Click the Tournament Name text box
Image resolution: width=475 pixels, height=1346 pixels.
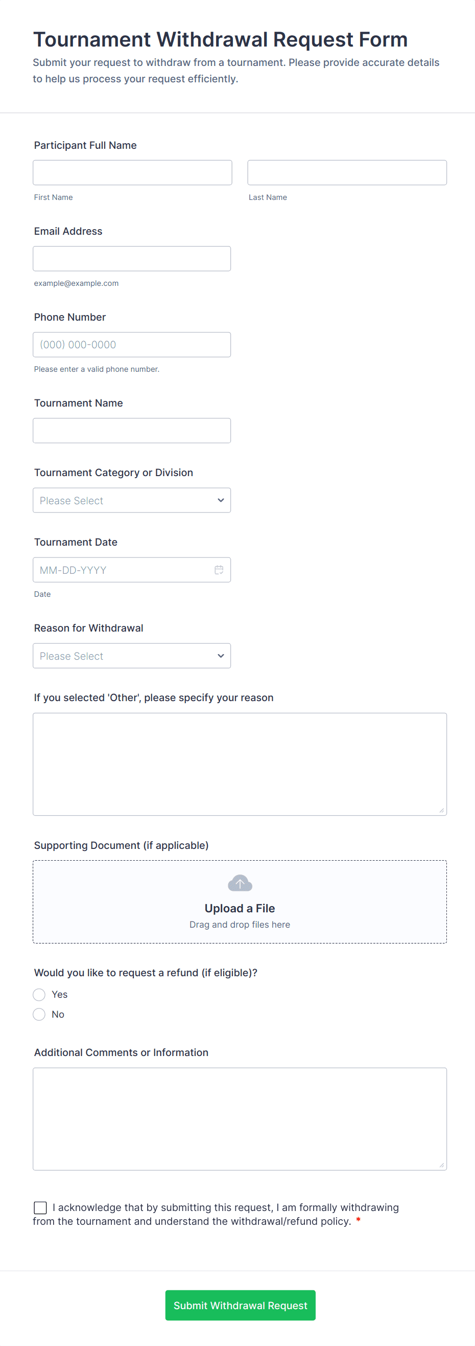tap(132, 431)
